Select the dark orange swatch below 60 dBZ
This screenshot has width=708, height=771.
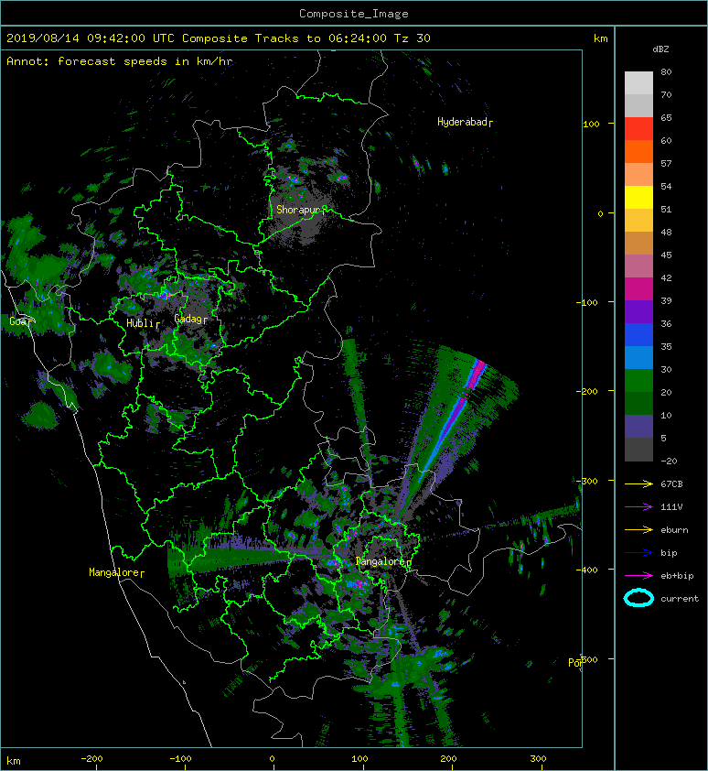point(638,152)
